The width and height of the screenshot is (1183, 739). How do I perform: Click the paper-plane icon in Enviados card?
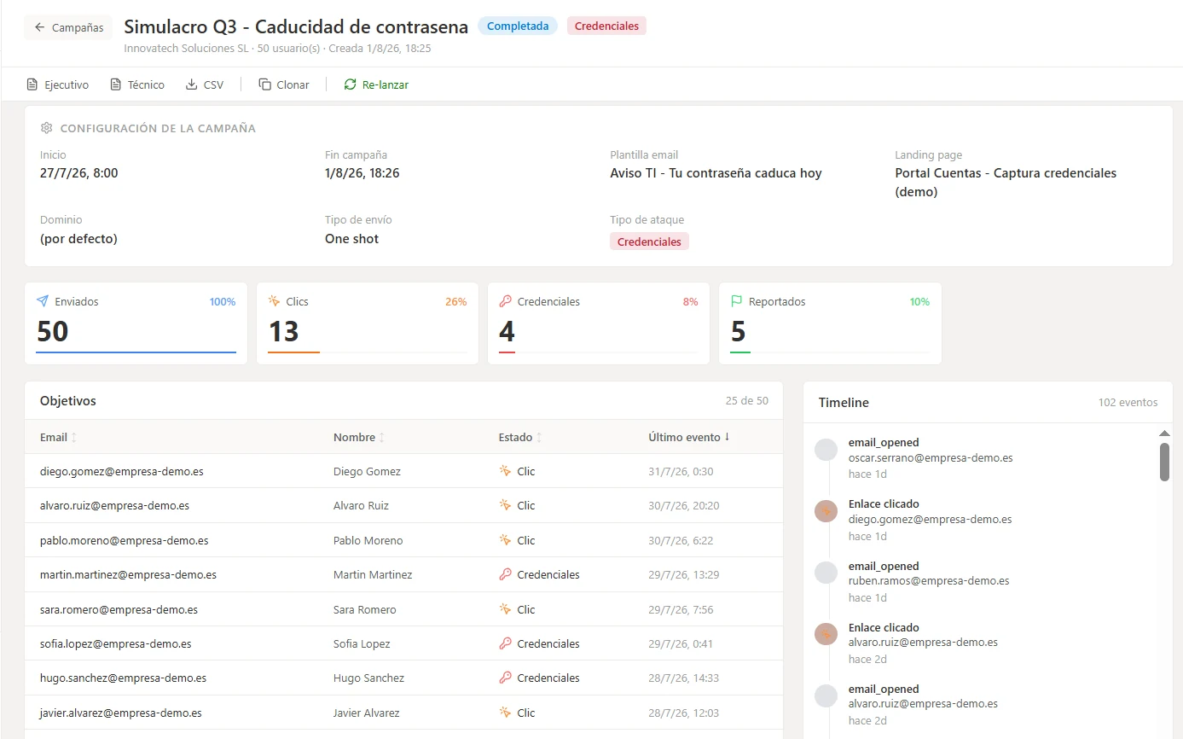coord(43,301)
